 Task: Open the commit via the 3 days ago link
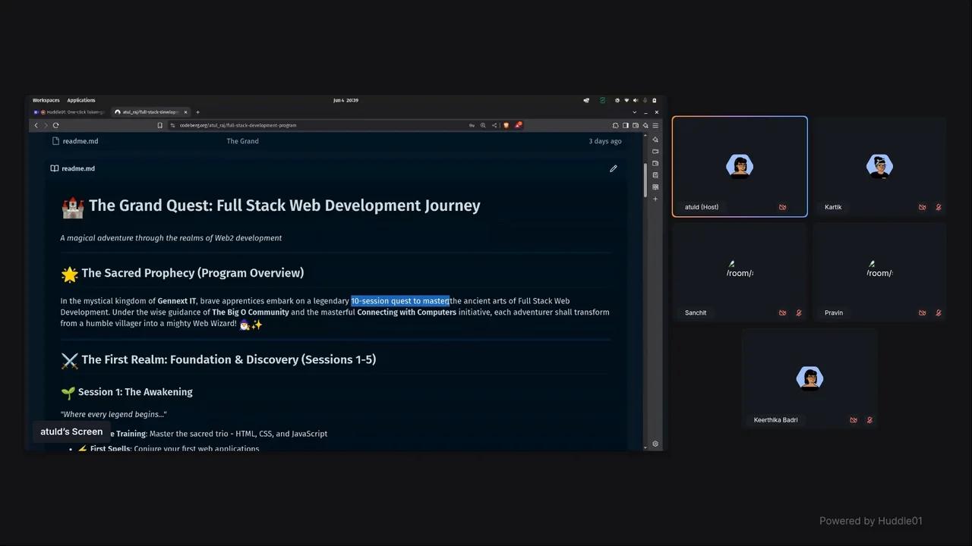(x=604, y=141)
